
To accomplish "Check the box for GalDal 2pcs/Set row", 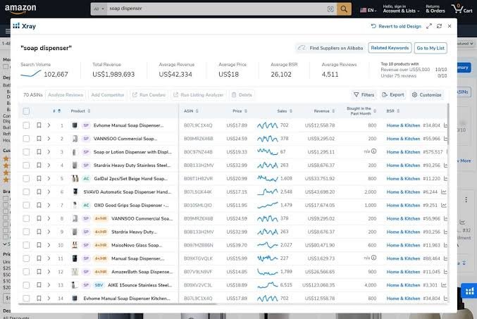I will point(26,178).
